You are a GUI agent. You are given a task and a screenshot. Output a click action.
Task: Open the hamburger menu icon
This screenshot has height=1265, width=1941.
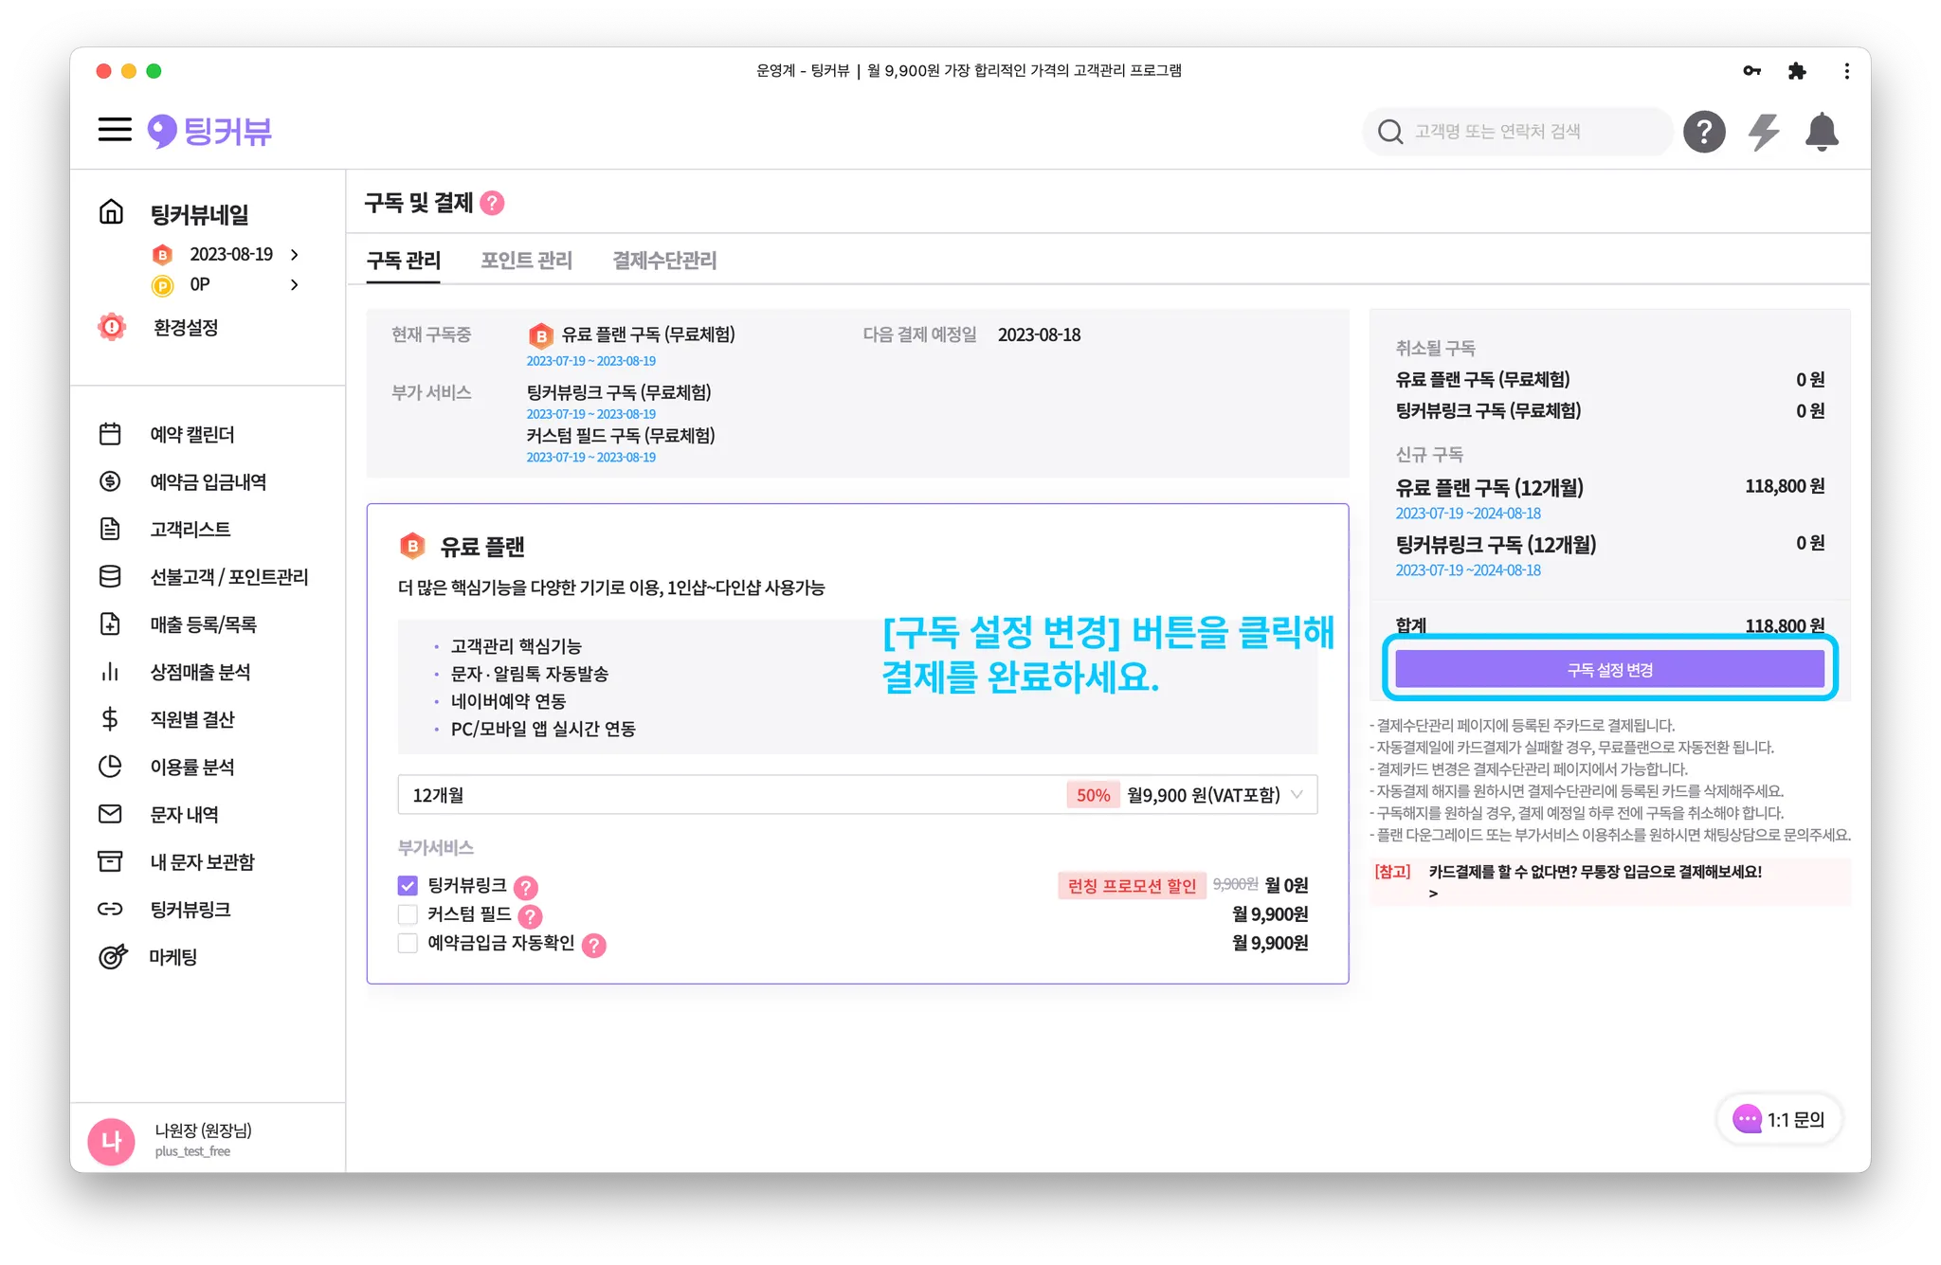(115, 130)
